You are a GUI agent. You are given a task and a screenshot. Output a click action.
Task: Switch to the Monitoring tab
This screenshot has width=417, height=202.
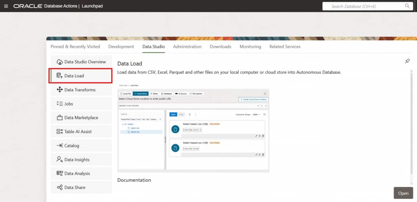point(250,46)
